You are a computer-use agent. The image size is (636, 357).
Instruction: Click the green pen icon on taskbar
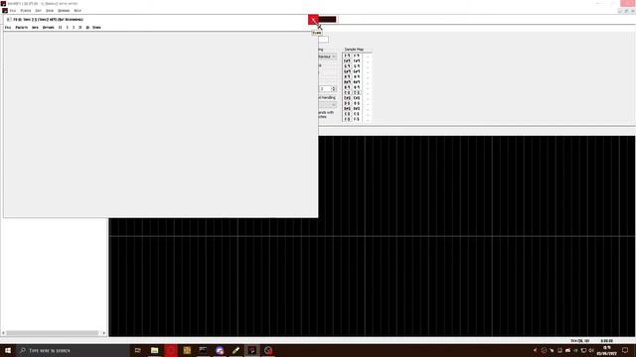236,350
